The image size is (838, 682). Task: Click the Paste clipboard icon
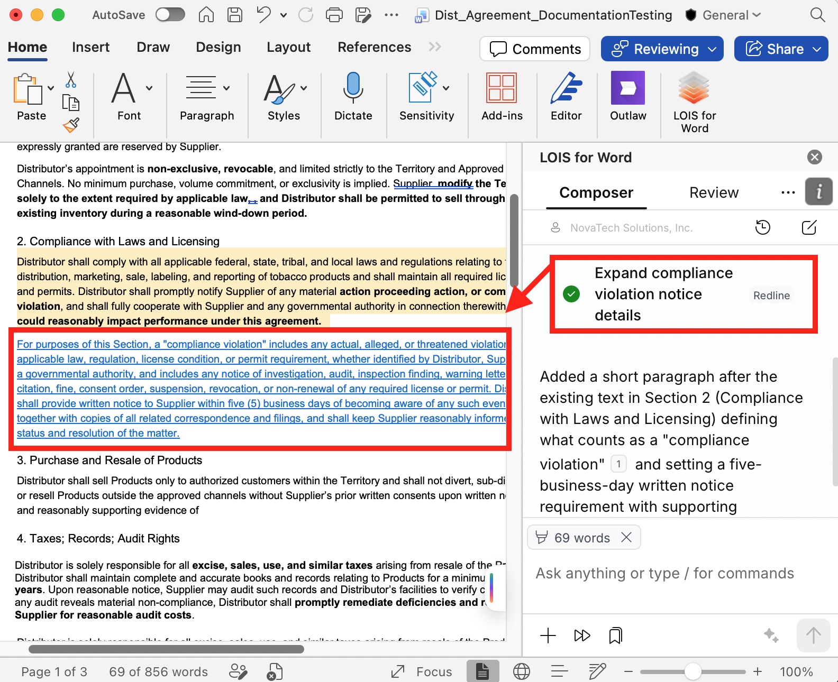[x=28, y=89]
